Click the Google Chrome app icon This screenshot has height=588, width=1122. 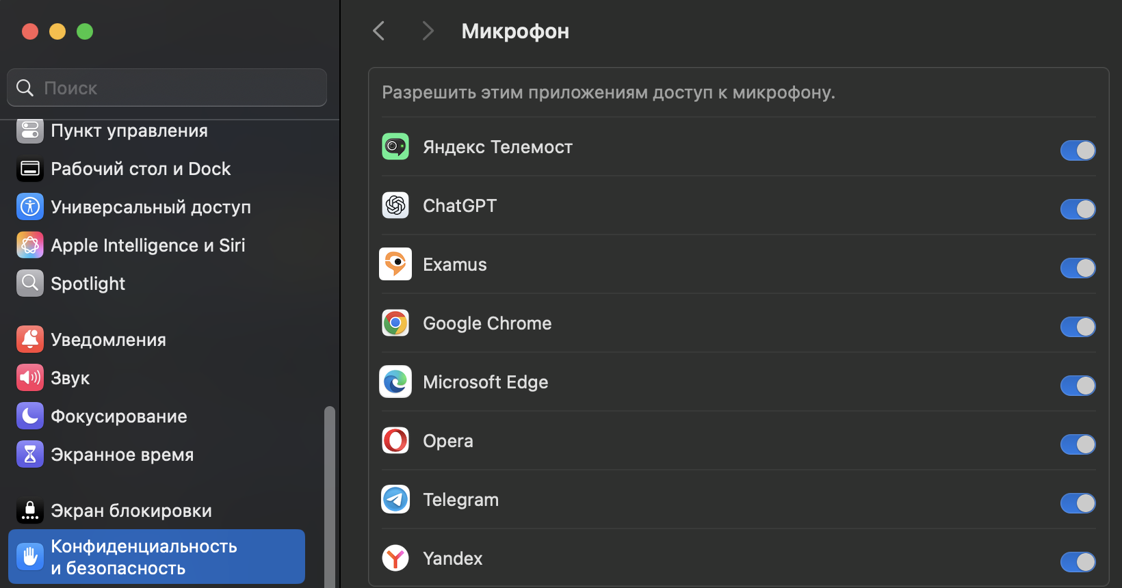click(395, 323)
